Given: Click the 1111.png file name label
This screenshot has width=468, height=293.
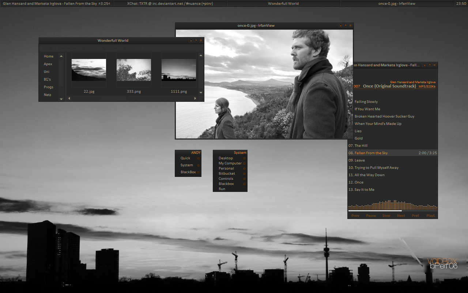Looking at the screenshot, I should coord(179,92).
